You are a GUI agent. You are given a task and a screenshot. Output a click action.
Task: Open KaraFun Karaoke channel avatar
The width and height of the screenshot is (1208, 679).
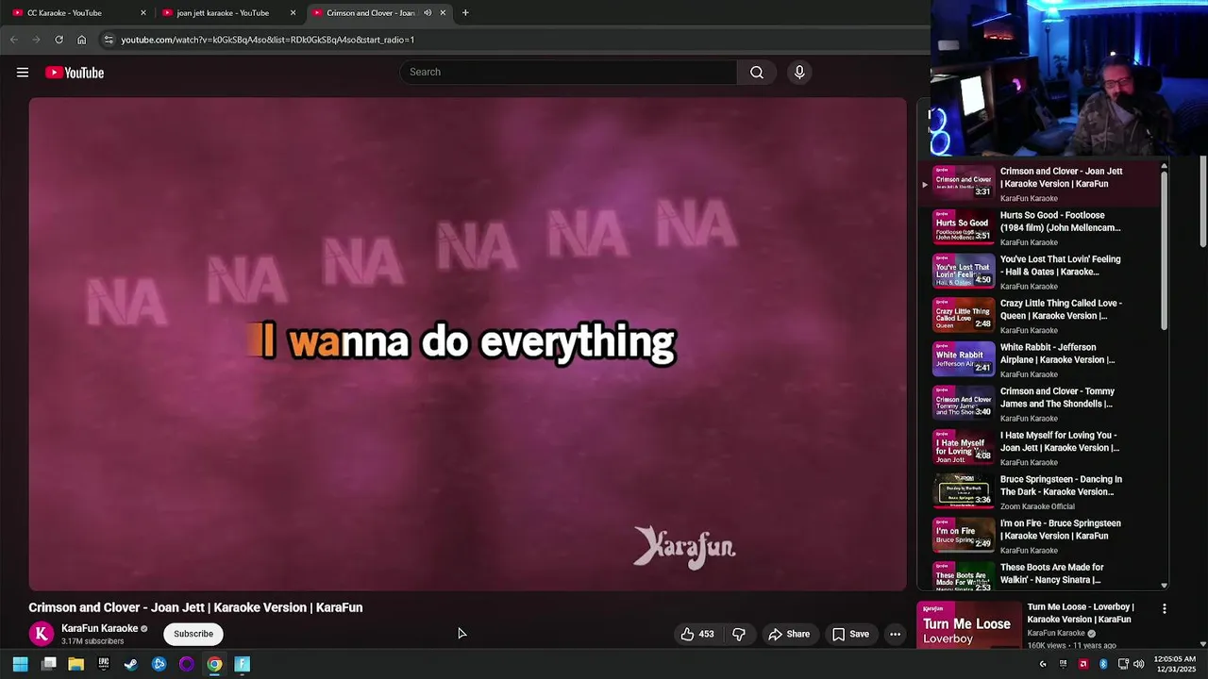click(41, 634)
